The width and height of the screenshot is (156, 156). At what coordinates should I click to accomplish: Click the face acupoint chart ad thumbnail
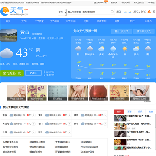(119, 93)
